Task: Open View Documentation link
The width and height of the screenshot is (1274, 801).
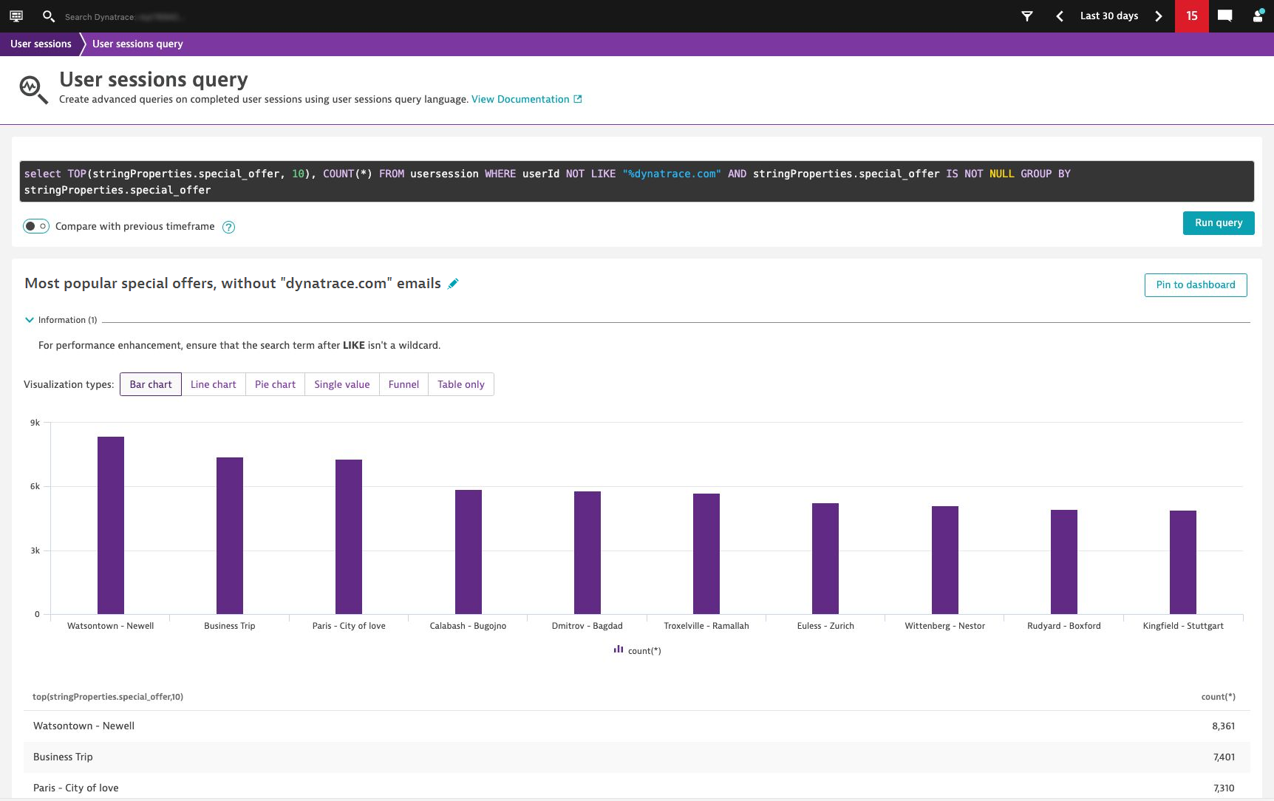Action: (526, 99)
